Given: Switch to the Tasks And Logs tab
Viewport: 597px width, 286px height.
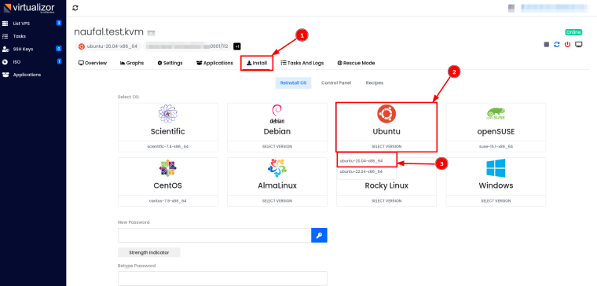Looking at the screenshot, I should click(x=302, y=63).
